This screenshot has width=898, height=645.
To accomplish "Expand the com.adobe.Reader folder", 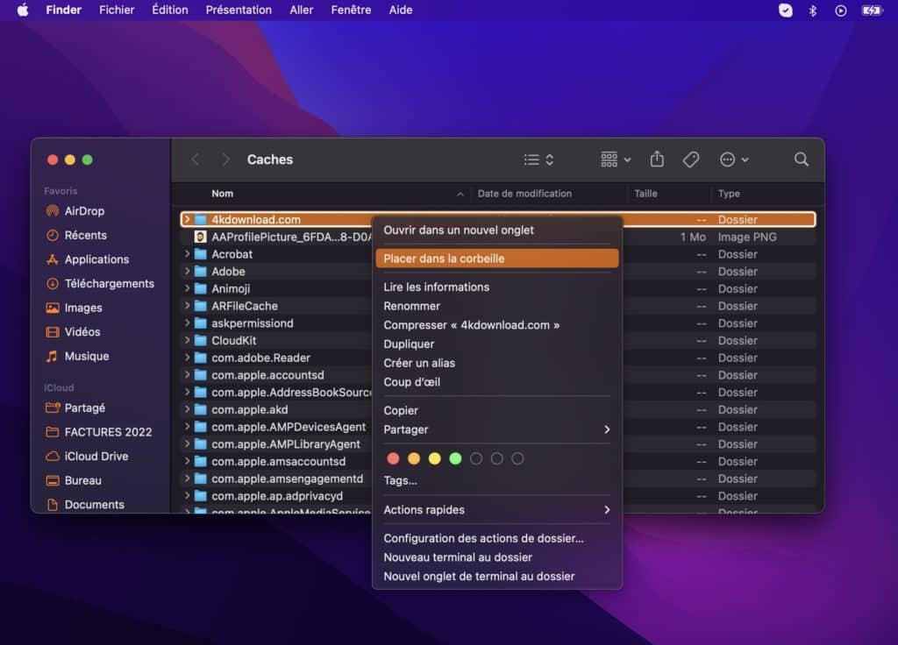I will (187, 358).
